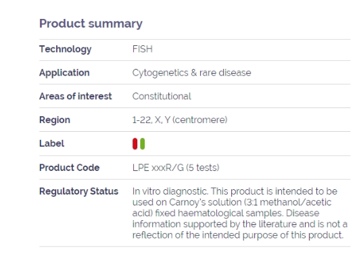359x273 pixels.
Task: Click the 1-22, X, Y (centromere) value
Action: [180, 120]
